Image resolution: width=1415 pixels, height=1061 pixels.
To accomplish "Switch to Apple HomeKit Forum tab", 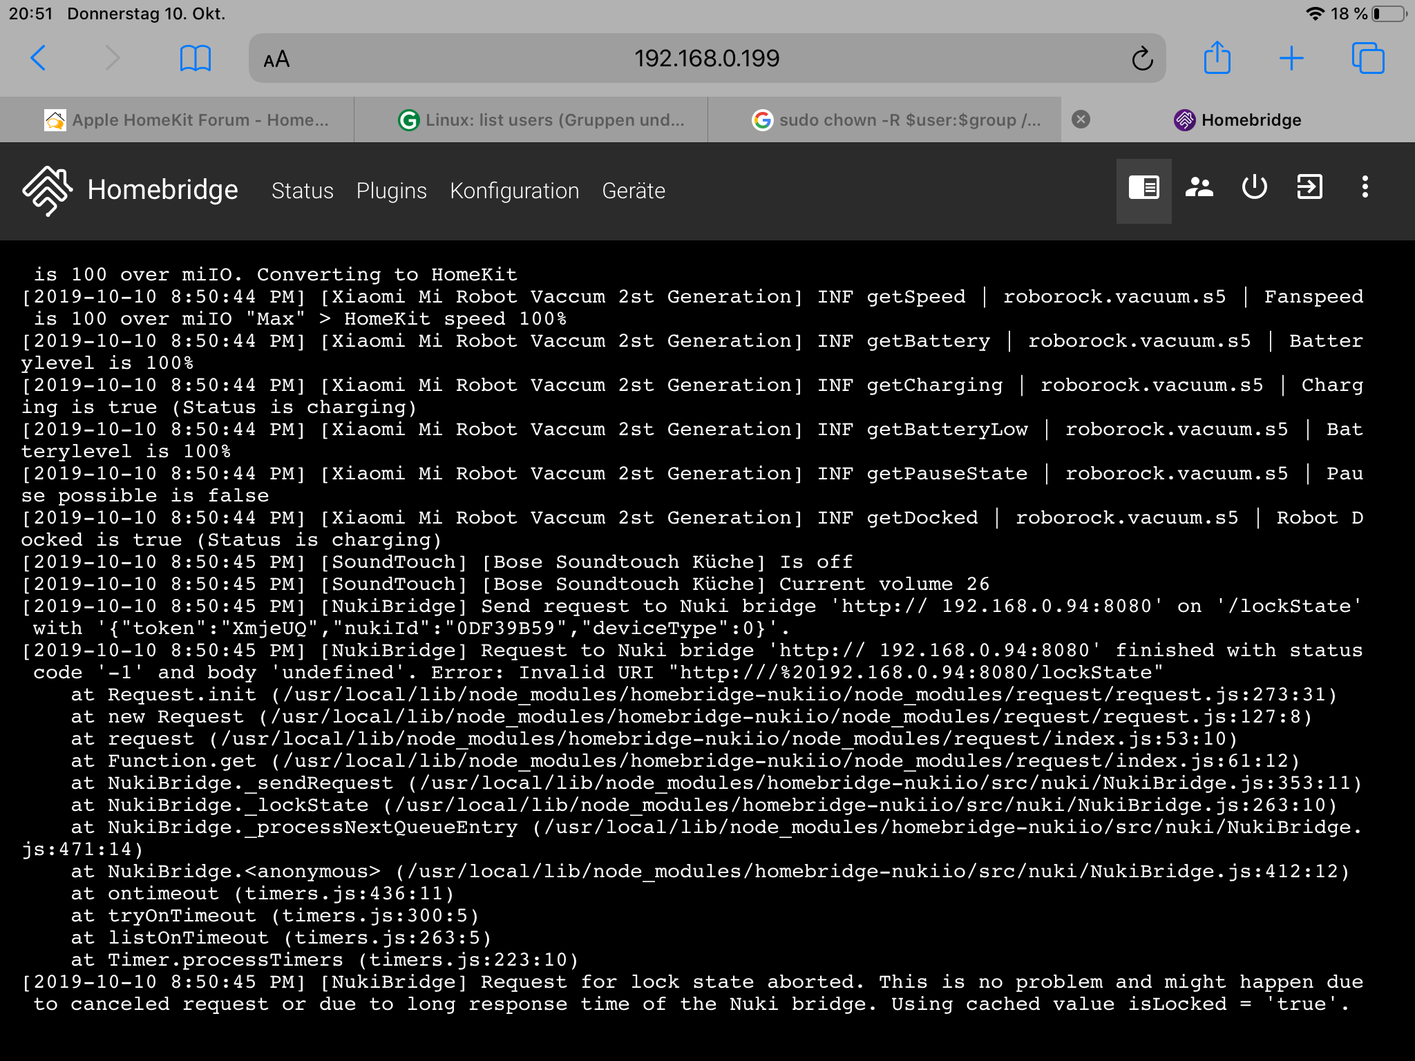I will pyautogui.click(x=187, y=120).
